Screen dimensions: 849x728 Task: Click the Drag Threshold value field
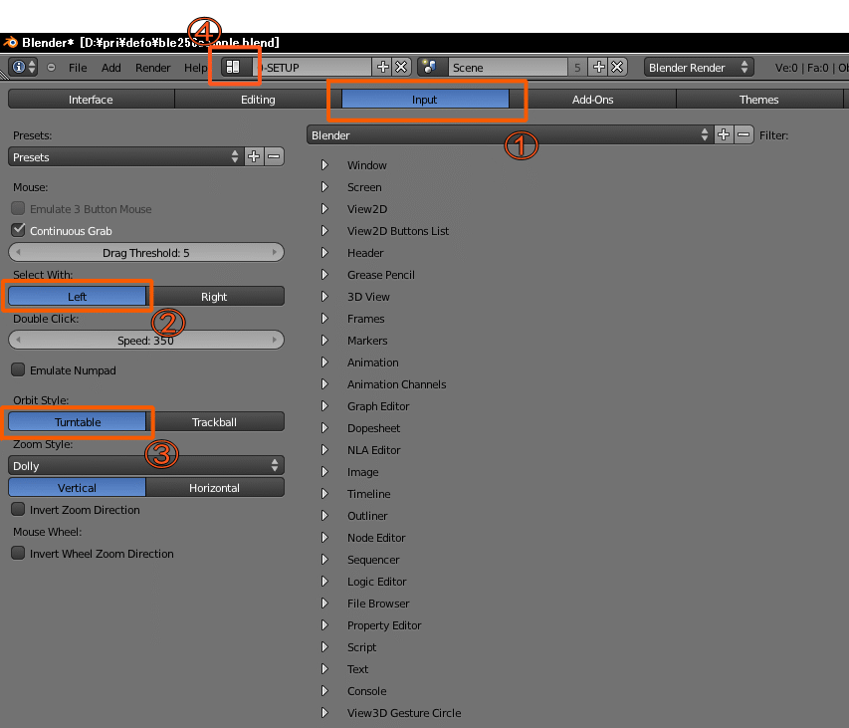(146, 252)
